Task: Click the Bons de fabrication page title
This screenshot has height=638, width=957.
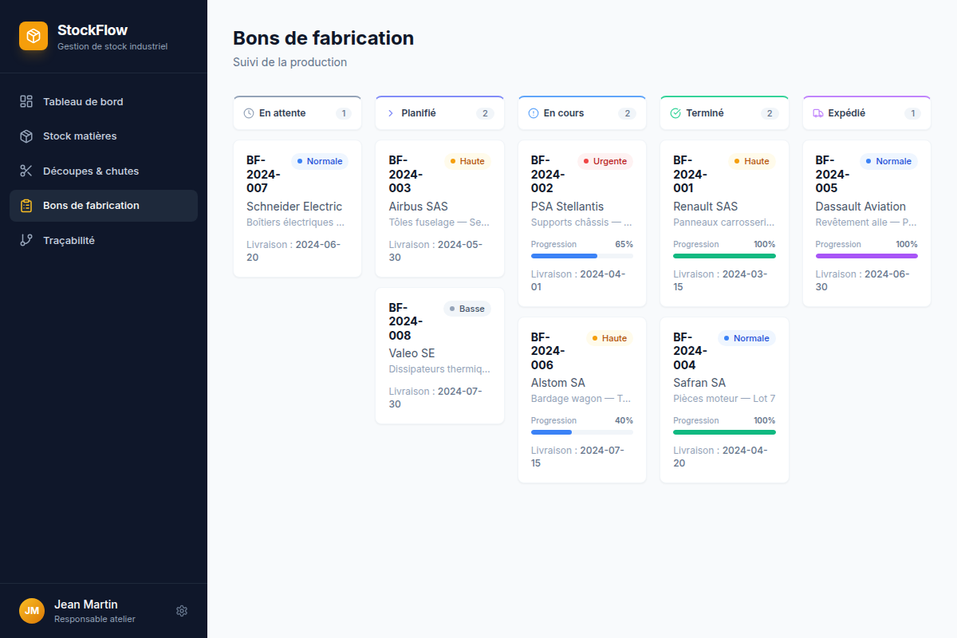Action: (323, 37)
